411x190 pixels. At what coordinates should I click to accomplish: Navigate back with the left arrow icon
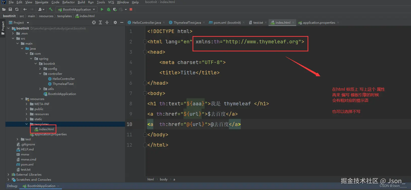tap(25, 9)
